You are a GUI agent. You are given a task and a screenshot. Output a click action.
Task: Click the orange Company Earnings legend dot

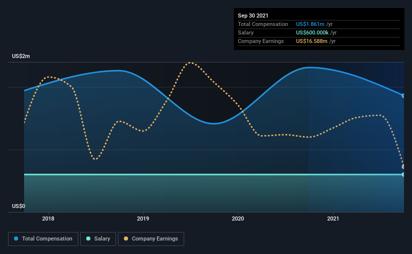click(126, 238)
